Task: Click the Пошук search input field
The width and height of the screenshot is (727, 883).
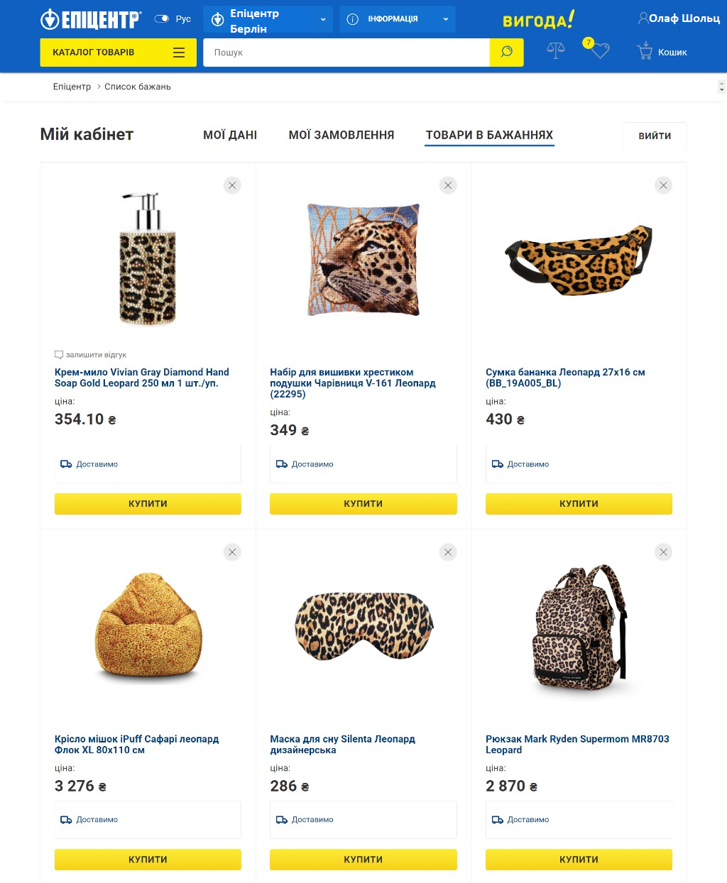Action: point(346,53)
